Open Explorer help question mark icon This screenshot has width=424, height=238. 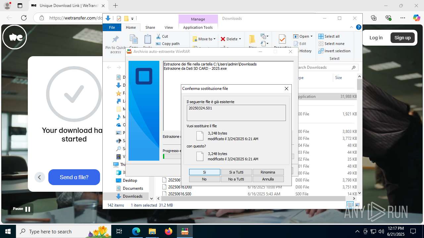coord(358,27)
